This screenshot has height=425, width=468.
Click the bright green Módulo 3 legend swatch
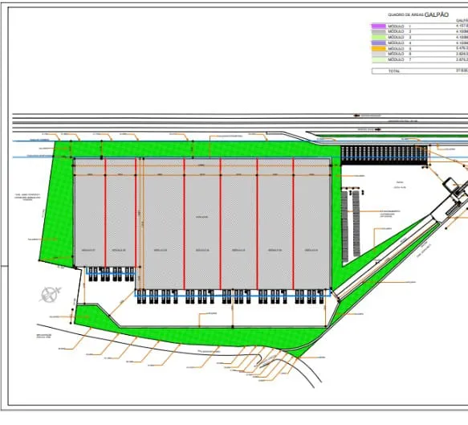click(x=379, y=37)
